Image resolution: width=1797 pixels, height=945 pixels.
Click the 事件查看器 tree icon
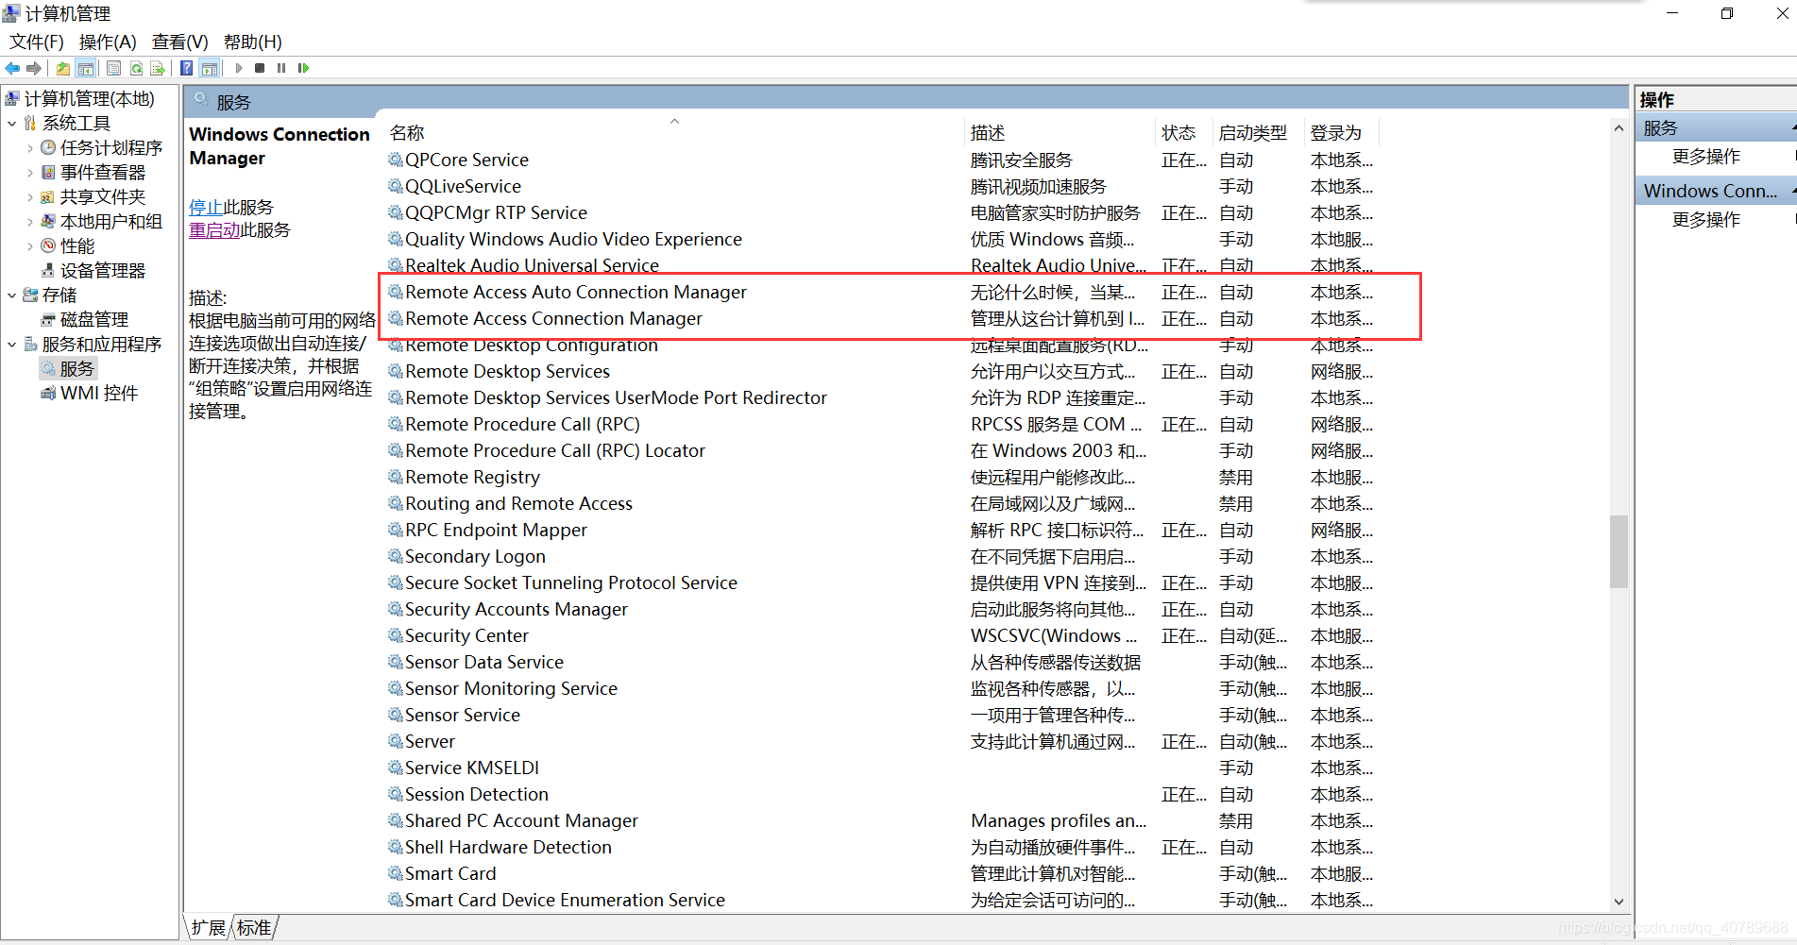48,172
